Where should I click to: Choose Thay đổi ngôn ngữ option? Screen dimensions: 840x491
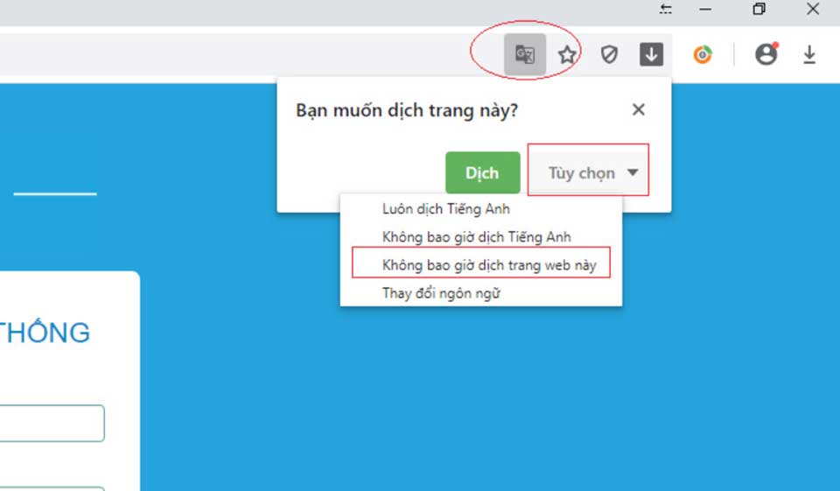480,293
